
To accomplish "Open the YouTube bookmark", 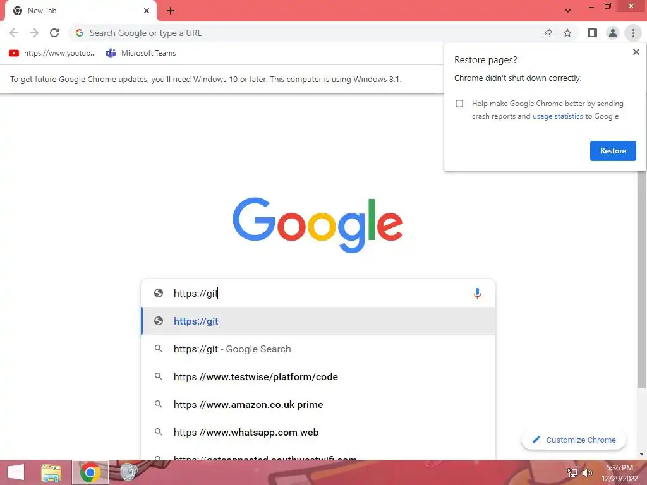I will pos(52,53).
